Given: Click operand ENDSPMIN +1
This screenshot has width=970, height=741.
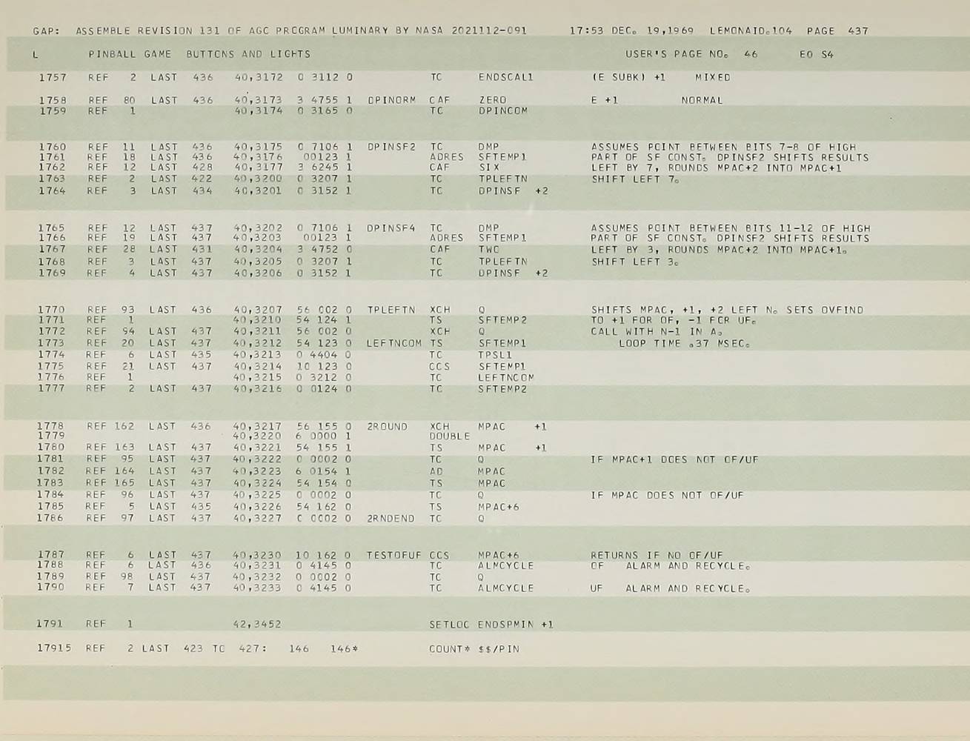Looking at the screenshot, I should coord(516,625).
